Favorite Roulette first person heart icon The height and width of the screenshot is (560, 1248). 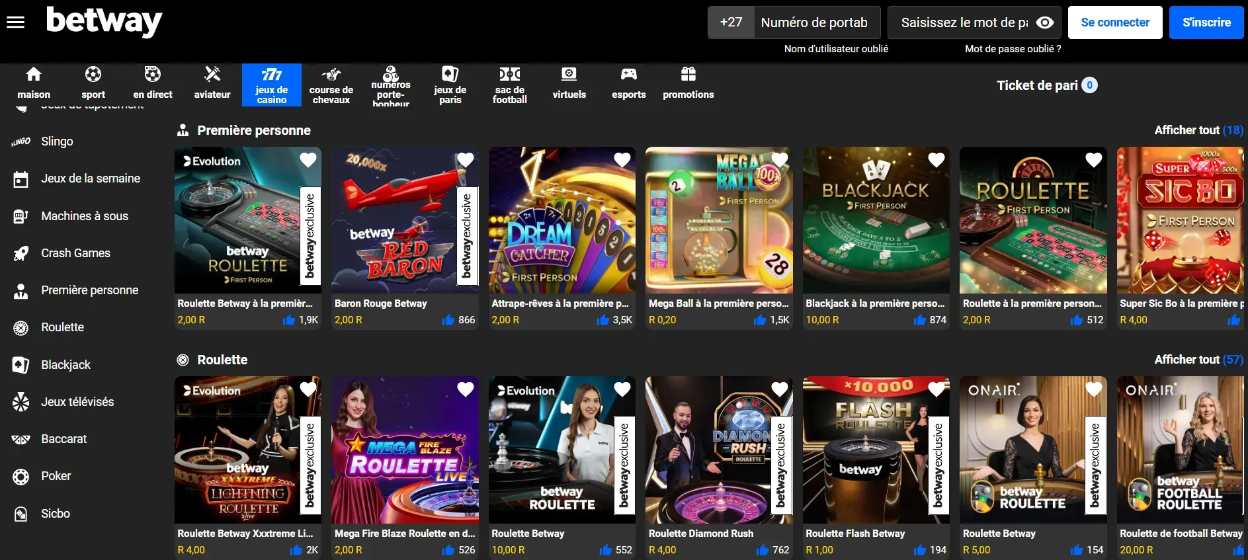(x=1094, y=160)
